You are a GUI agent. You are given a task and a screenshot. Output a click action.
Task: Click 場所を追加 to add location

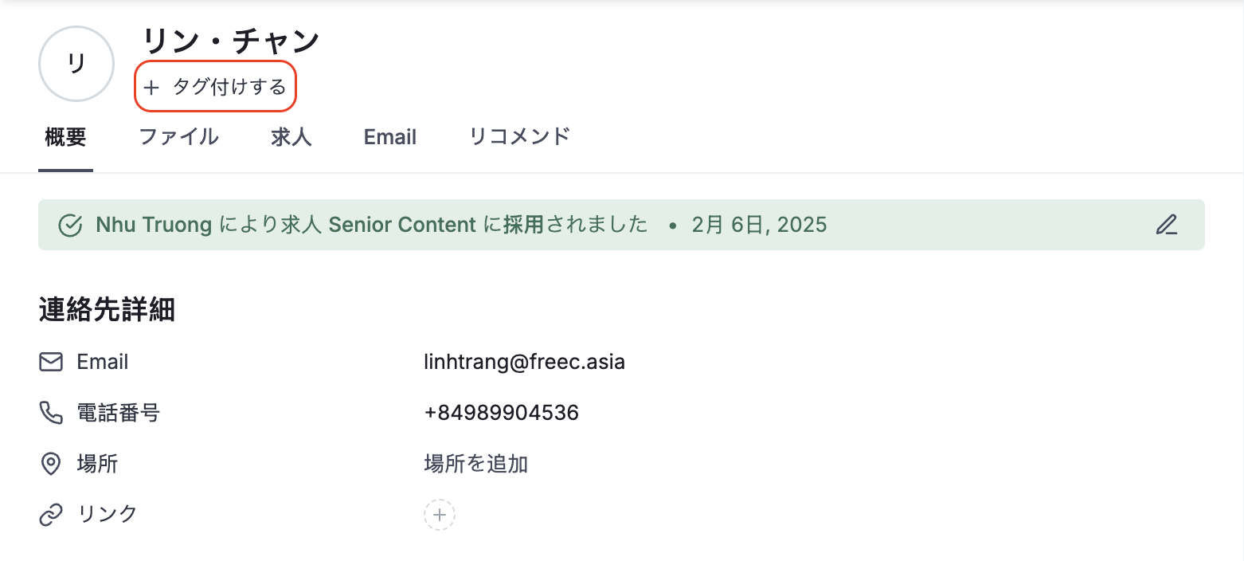pos(476,464)
